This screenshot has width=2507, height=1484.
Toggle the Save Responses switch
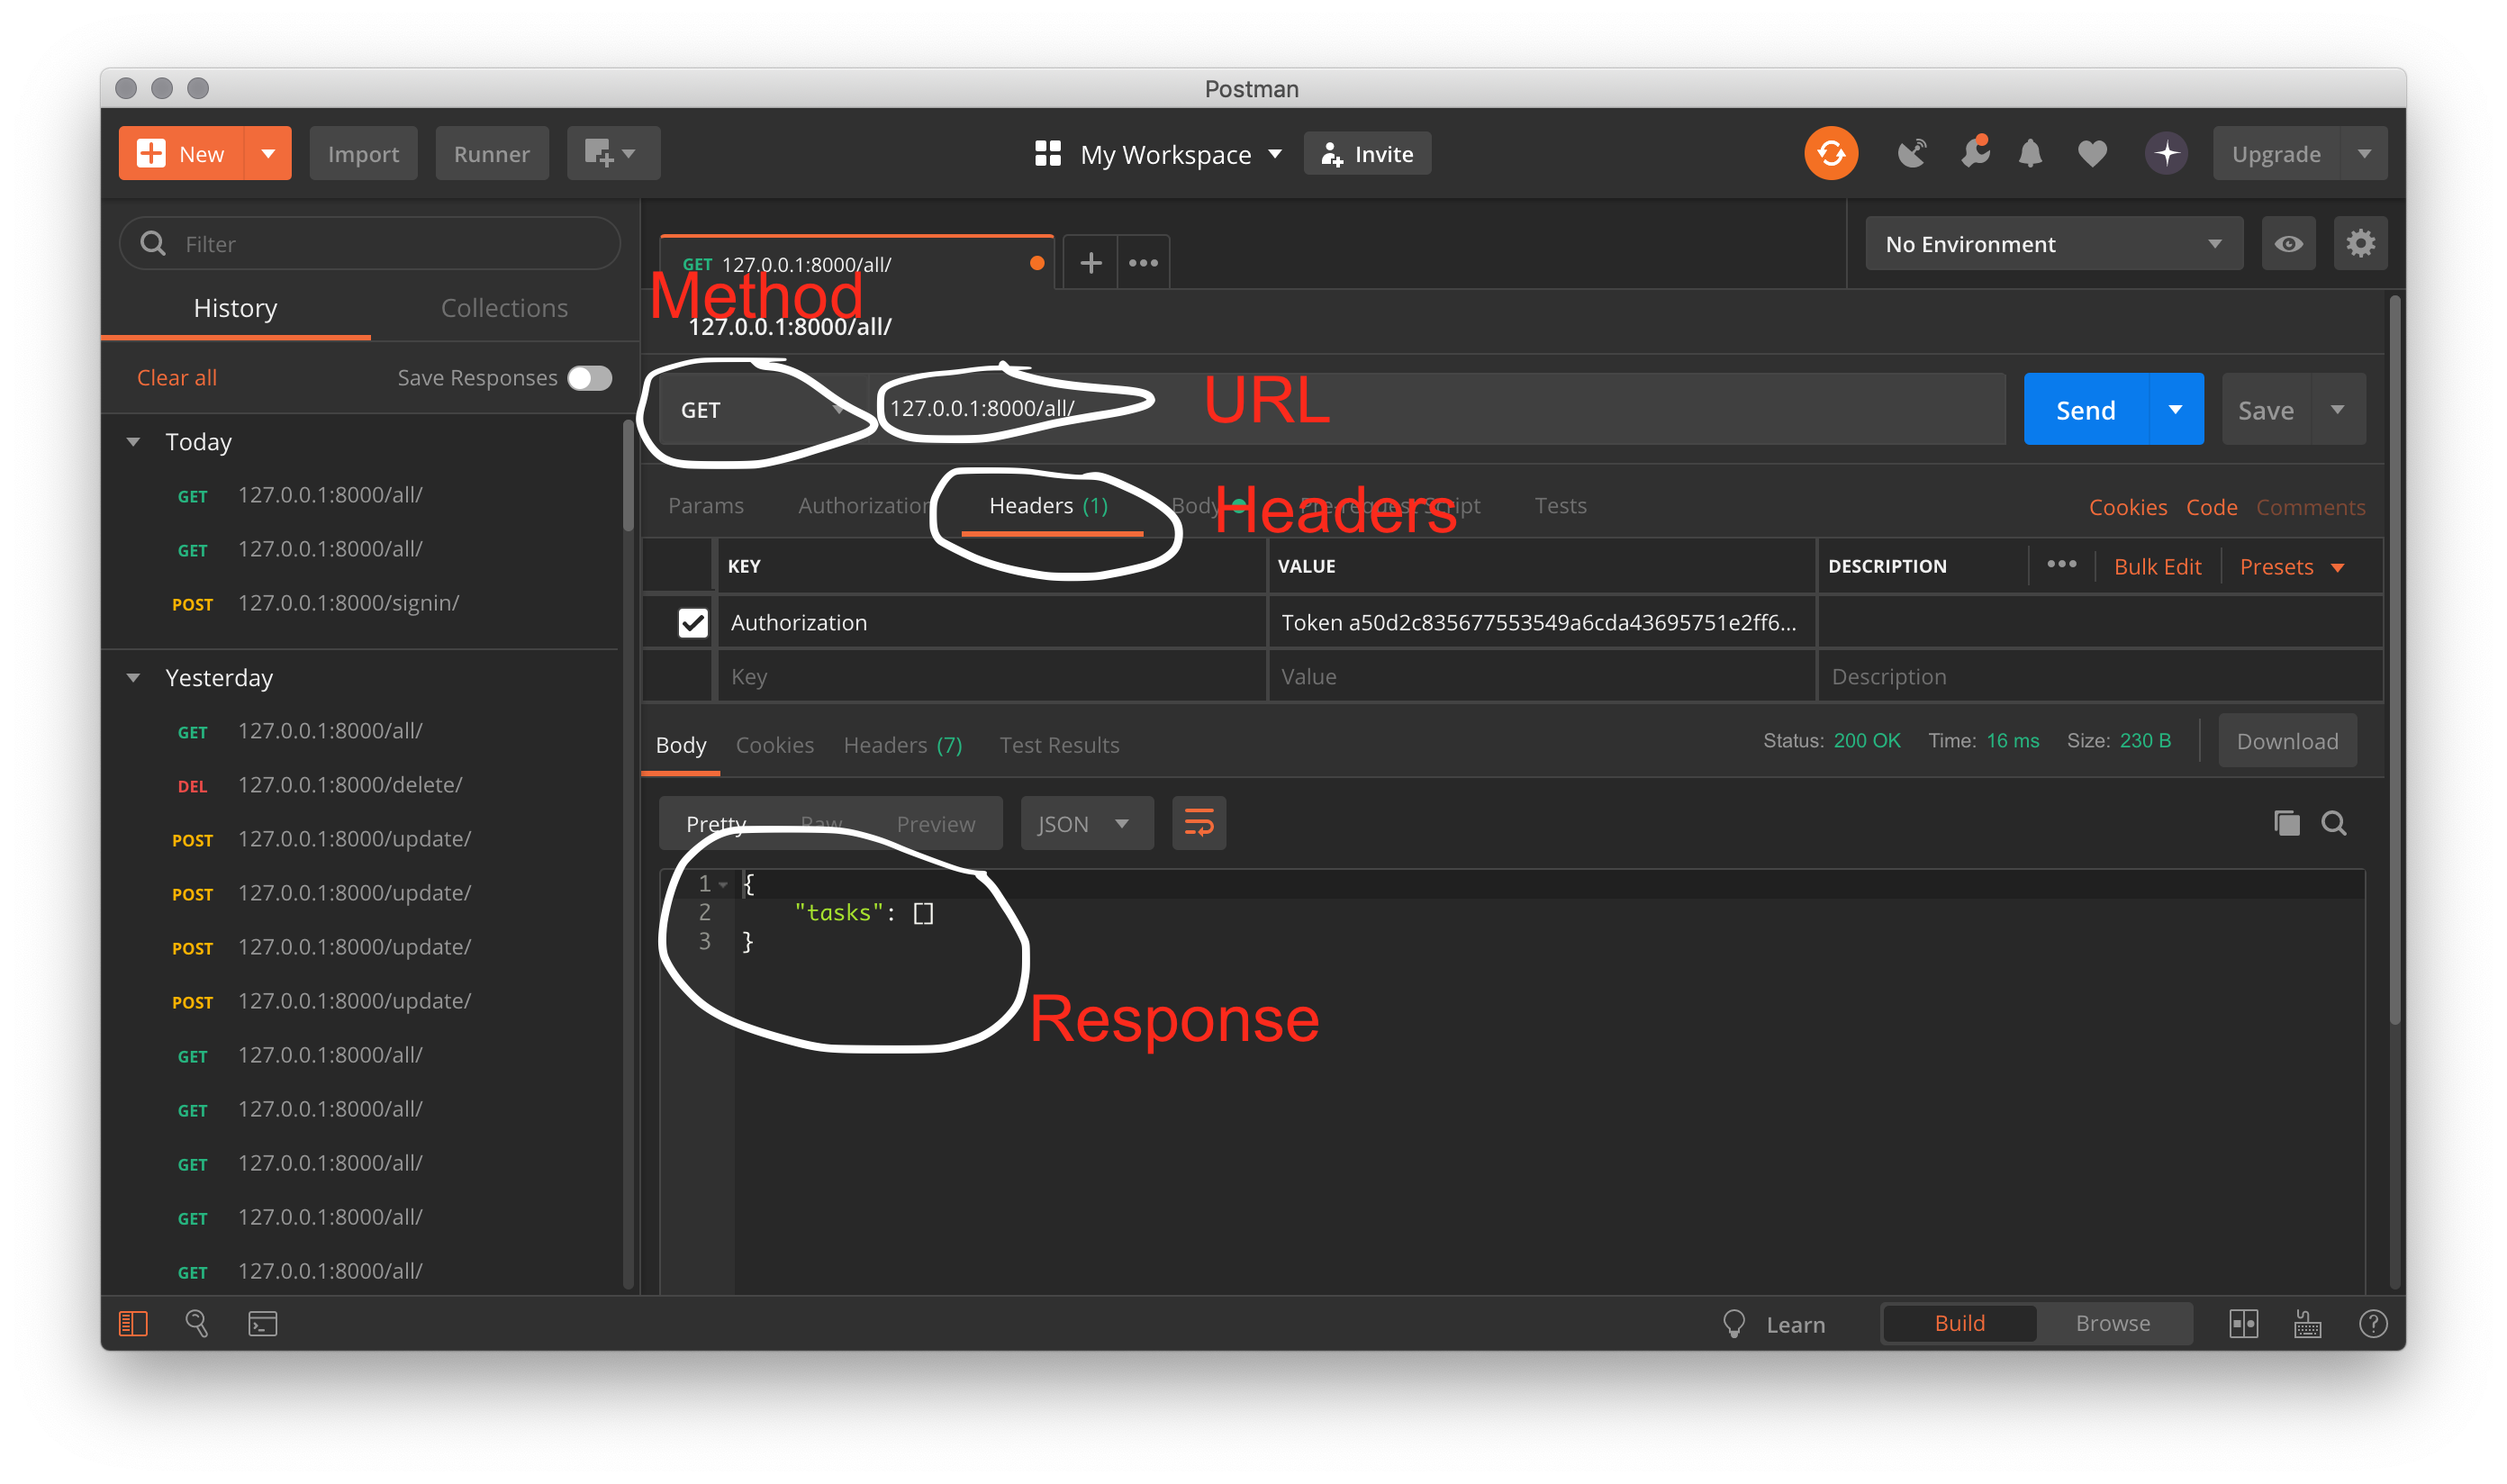[x=589, y=378]
